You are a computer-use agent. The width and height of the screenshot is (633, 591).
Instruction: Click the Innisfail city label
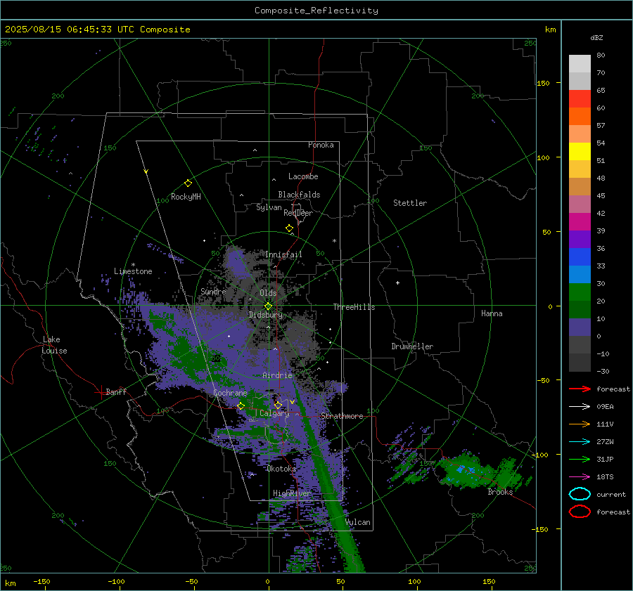(283, 254)
